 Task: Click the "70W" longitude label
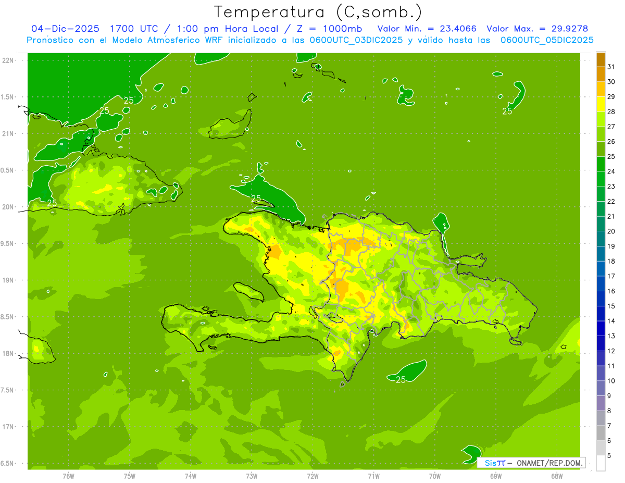pos(435,476)
